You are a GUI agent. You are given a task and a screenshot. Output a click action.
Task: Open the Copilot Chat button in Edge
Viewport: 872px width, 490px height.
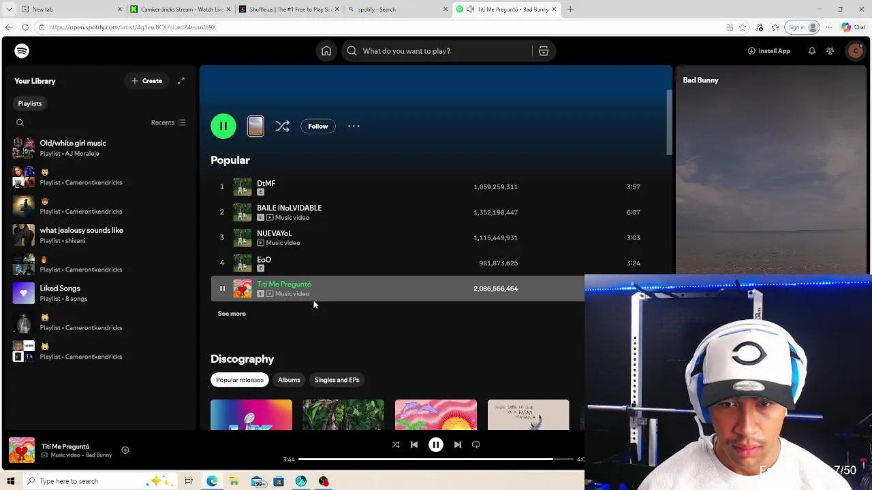click(854, 27)
